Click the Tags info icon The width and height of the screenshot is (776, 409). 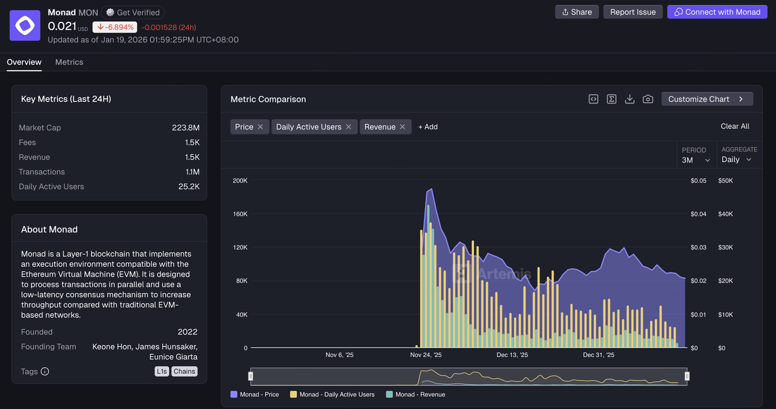point(45,371)
